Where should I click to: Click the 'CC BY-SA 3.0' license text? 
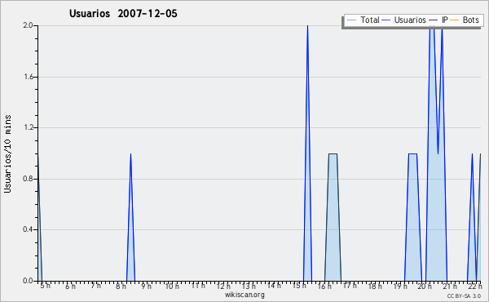[464, 295]
